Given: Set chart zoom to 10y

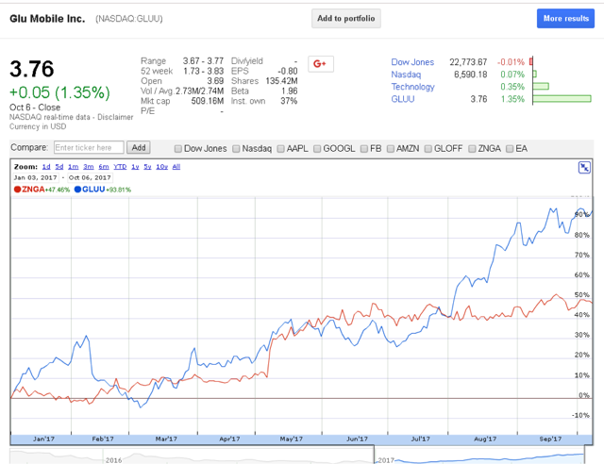Looking at the screenshot, I should click(x=161, y=167).
